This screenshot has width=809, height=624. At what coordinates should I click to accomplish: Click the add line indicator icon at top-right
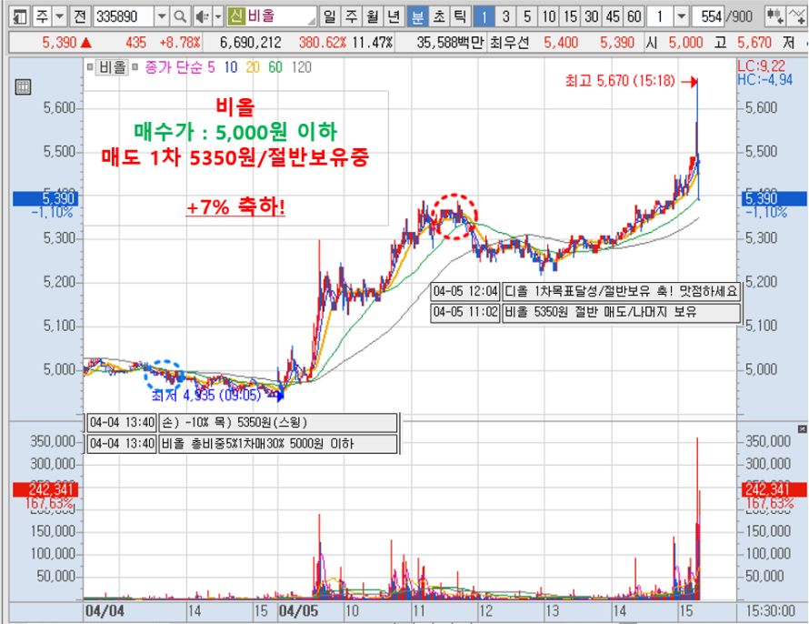coord(798,16)
